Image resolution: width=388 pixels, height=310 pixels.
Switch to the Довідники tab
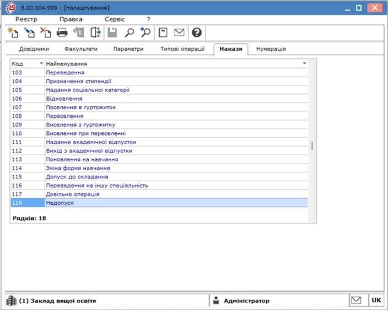click(x=34, y=49)
